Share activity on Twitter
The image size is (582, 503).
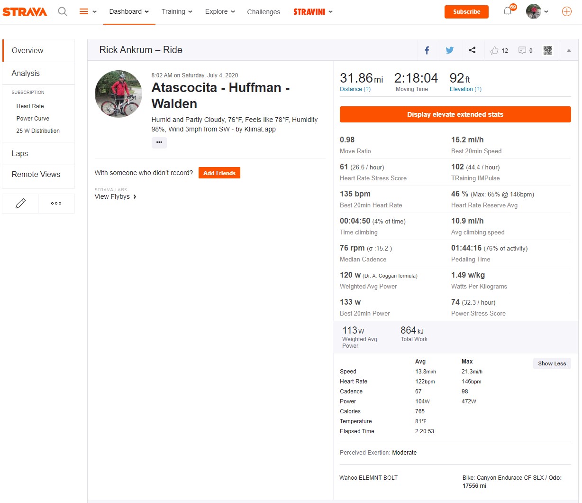point(450,50)
